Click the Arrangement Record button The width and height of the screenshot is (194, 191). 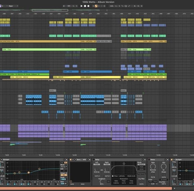pyautogui.click(x=88, y=6)
